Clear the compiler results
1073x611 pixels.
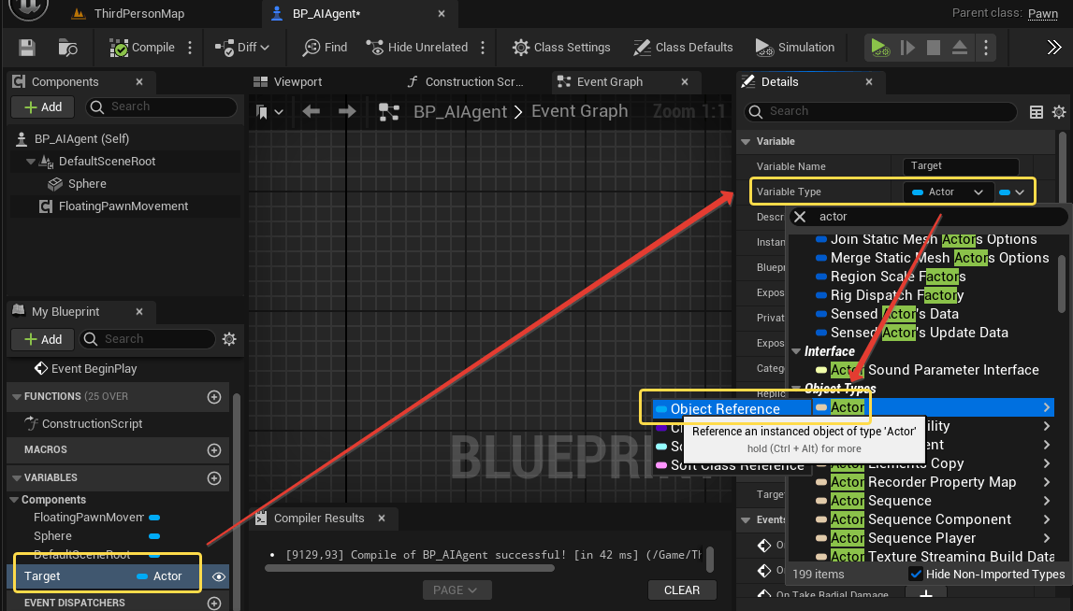point(682,590)
